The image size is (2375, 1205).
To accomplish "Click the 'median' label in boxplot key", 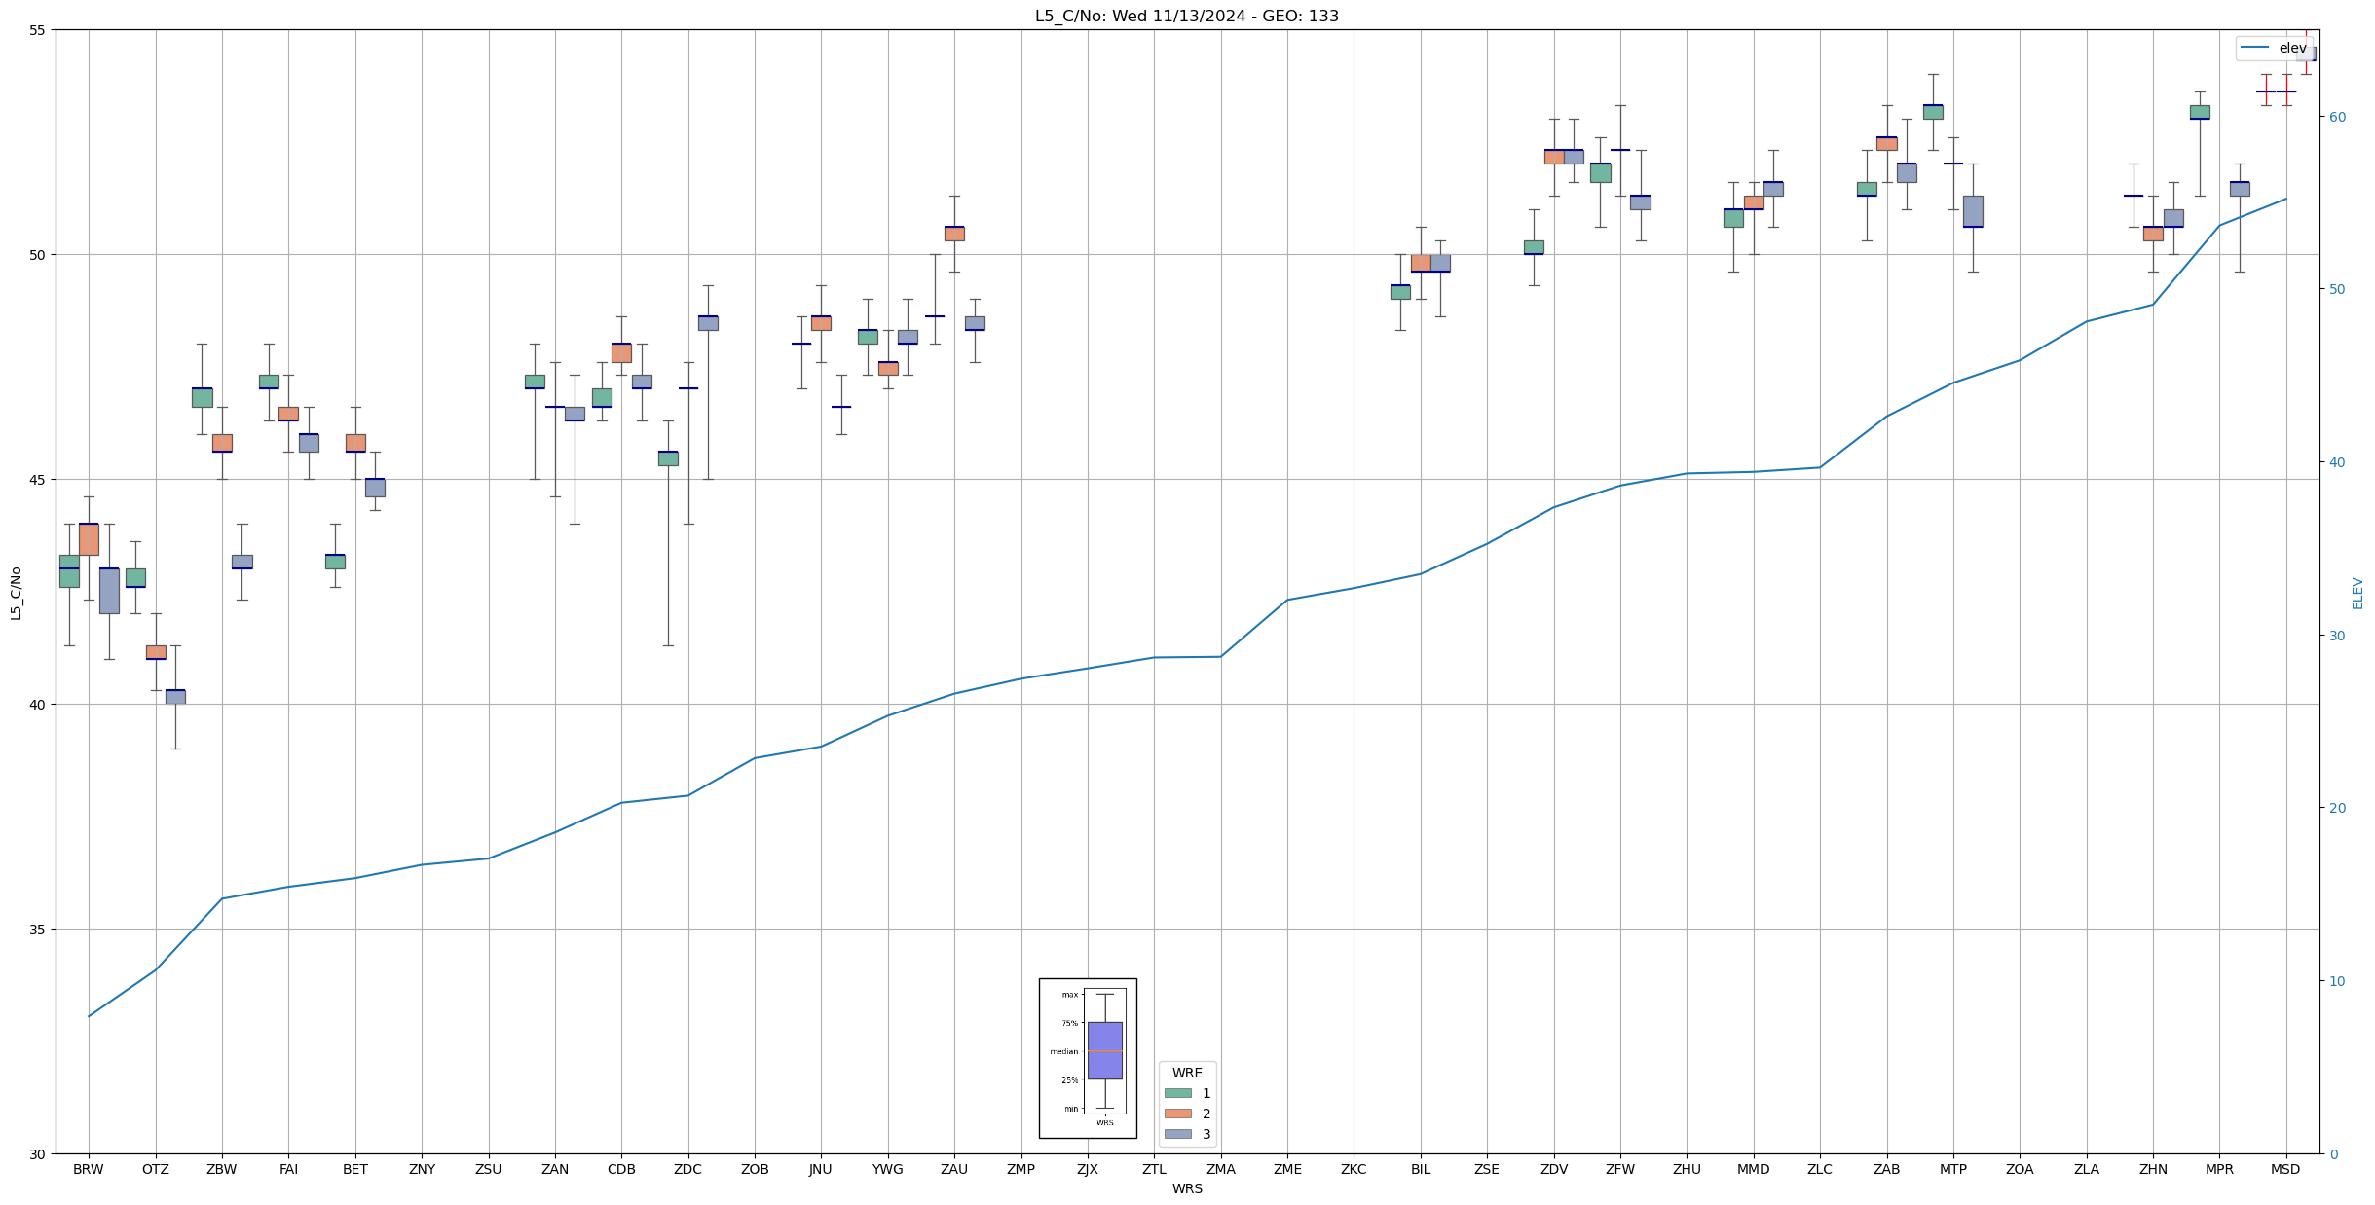I will click(x=1063, y=1051).
